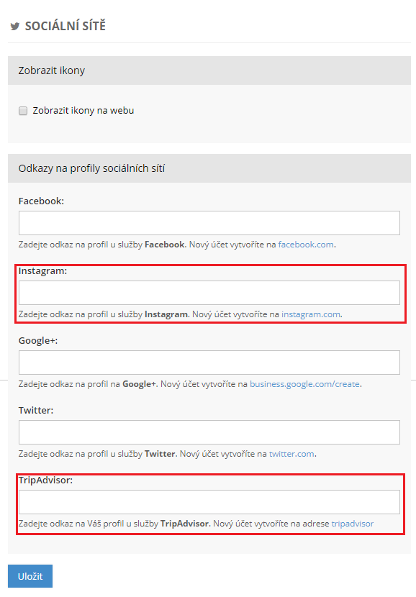This screenshot has height=597, width=416.
Task: Enable the Zobrazit ikony na webu checkbox
Action: (x=23, y=111)
